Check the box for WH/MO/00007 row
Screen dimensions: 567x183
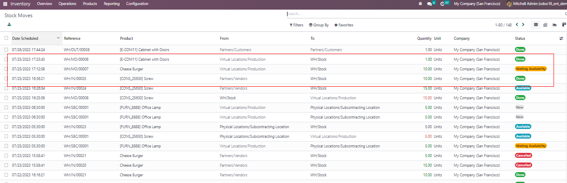pyautogui.click(x=6, y=69)
